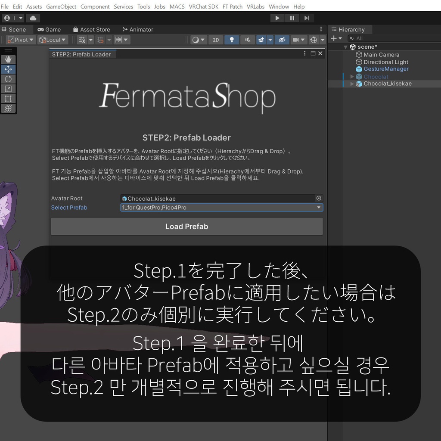Select the Rotate tool

click(8, 79)
